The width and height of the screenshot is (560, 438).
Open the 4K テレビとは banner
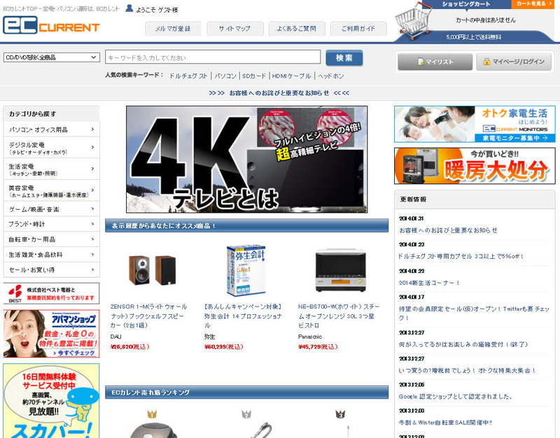pyautogui.click(x=246, y=160)
